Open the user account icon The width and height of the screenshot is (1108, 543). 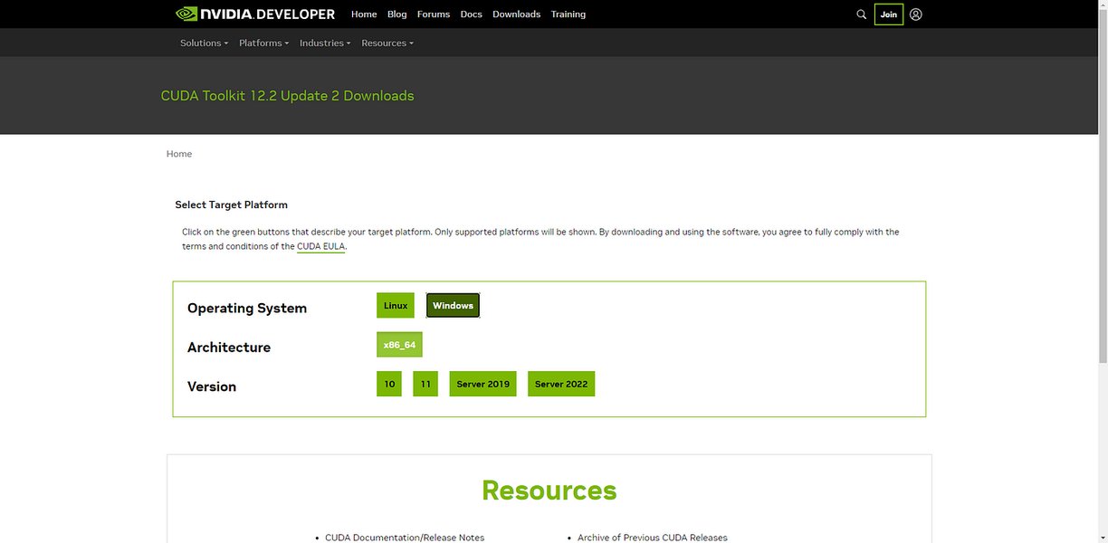click(916, 14)
